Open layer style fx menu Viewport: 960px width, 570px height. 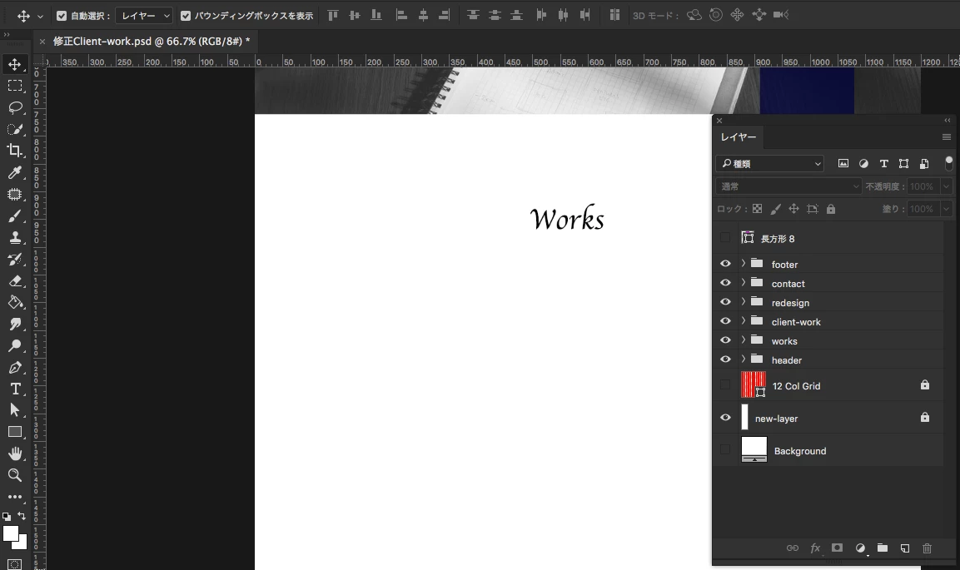click(x=815, y=548)
